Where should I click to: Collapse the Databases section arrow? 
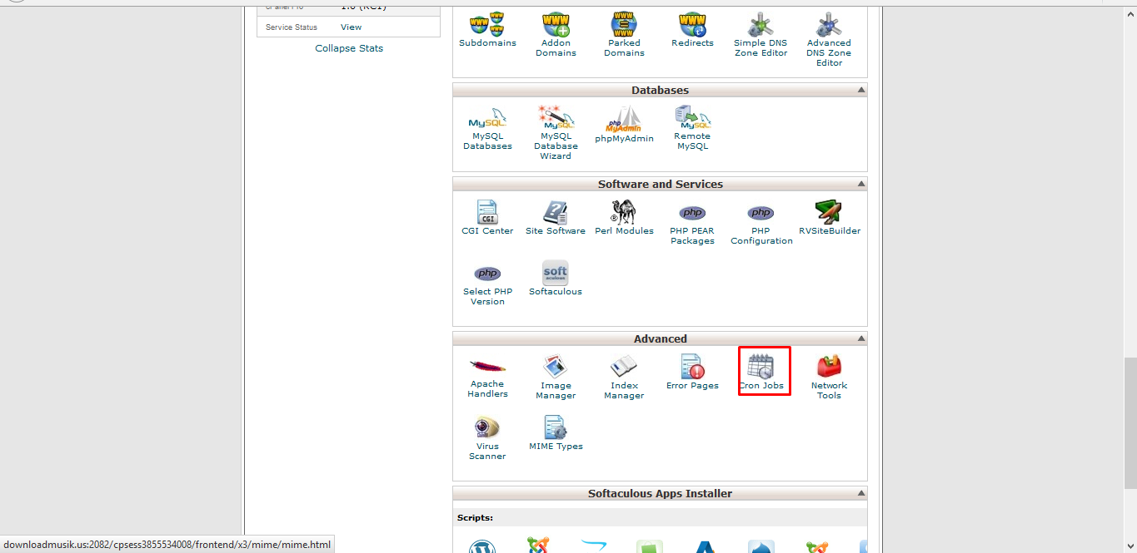pyautogui.click(x=860, y=90)
